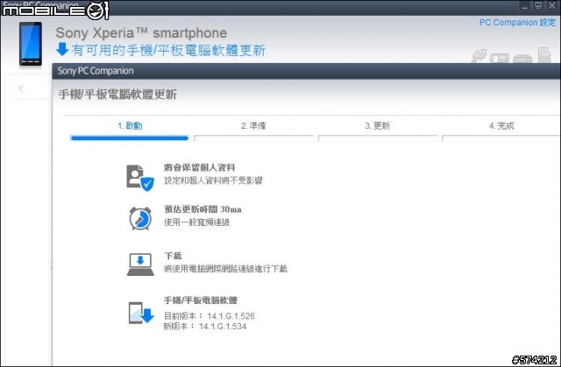Viewport: 561px width, 367px height.
Task: Click the blue download arrow beside update notice
Action: click(62, 50)
